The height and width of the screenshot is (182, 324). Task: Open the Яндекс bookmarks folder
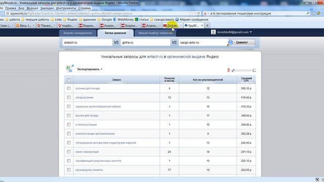point(70,19)
